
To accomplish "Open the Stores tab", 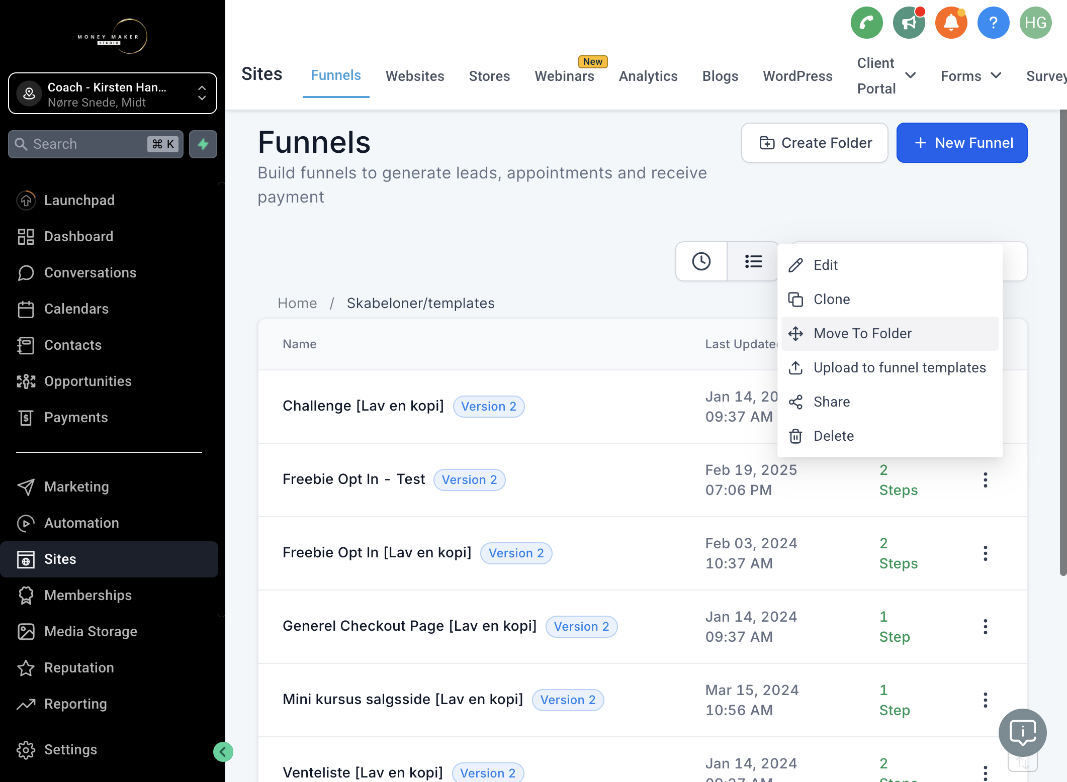I will pyautogui.click(x=489, y=76).
